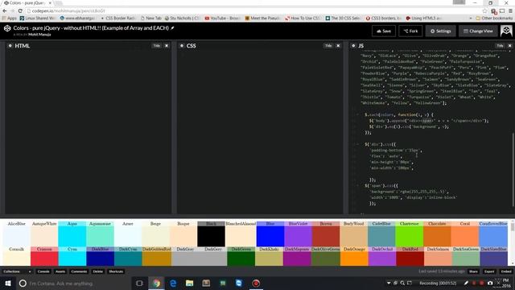Viewport: 515px width, 290px height.
Task: Close the JS editor panel
Action: 509,46
